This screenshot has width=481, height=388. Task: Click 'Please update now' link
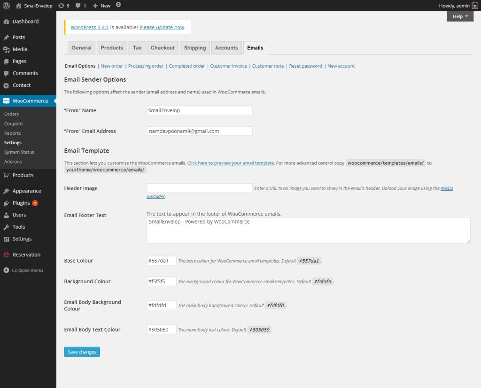click(x=162, y=27)
